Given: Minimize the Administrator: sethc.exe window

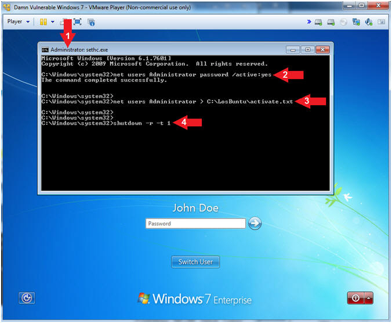Looking at the screenshot, I should point(293,49).
